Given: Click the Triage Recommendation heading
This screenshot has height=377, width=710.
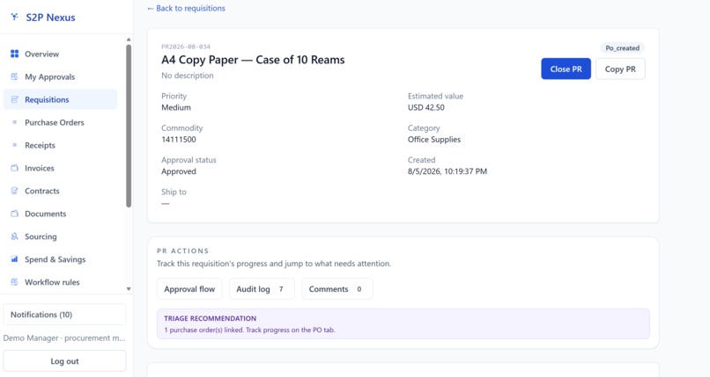Looking at the screenshot, I should click(211, 318).
